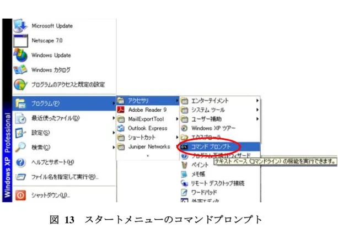Click the Microsoft Update icon
The image size is (338, 229).
click(20, 26)
